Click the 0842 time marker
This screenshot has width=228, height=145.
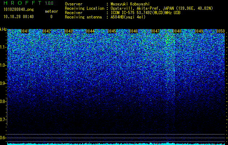46,31
